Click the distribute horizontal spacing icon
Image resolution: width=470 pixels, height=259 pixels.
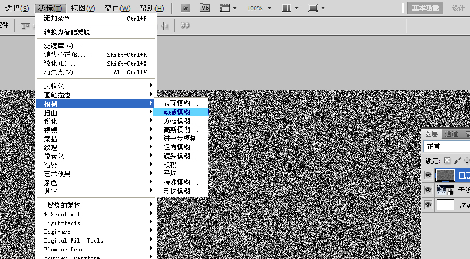pyautogui.click(x=164, y=26)
